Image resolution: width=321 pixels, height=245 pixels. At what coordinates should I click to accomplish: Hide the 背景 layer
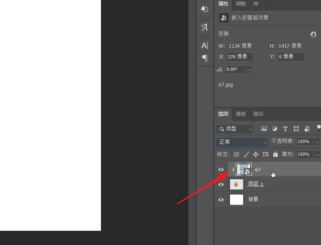pos(221,199)
